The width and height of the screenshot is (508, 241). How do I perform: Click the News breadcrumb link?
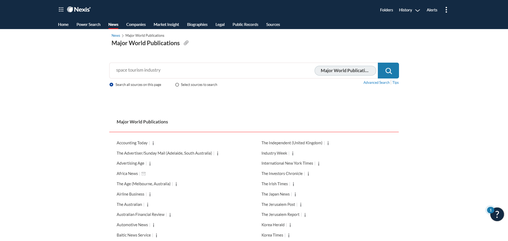pos(116,35)
